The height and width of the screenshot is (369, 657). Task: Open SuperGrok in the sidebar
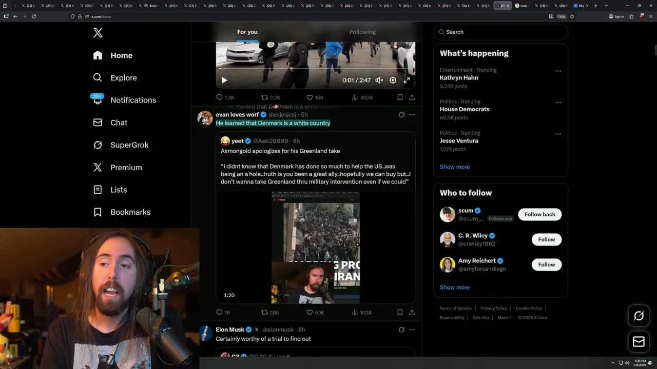121,145
